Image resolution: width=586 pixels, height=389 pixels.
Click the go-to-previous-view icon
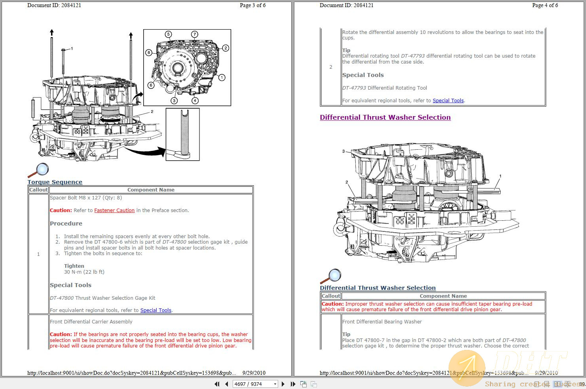point(303,384)
